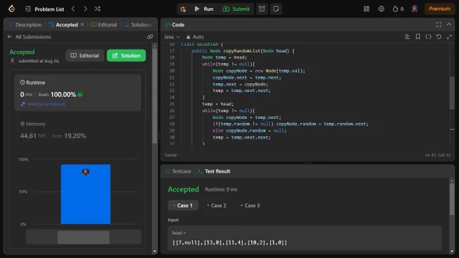
Task: Maximize the Code panel
Action: click(439, 24)
